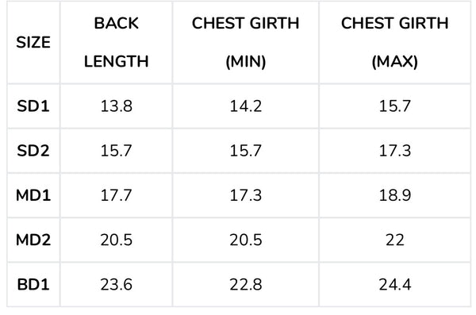Click MD2's 20.5 back length cell
476x315 pixels.
point(117,240)
